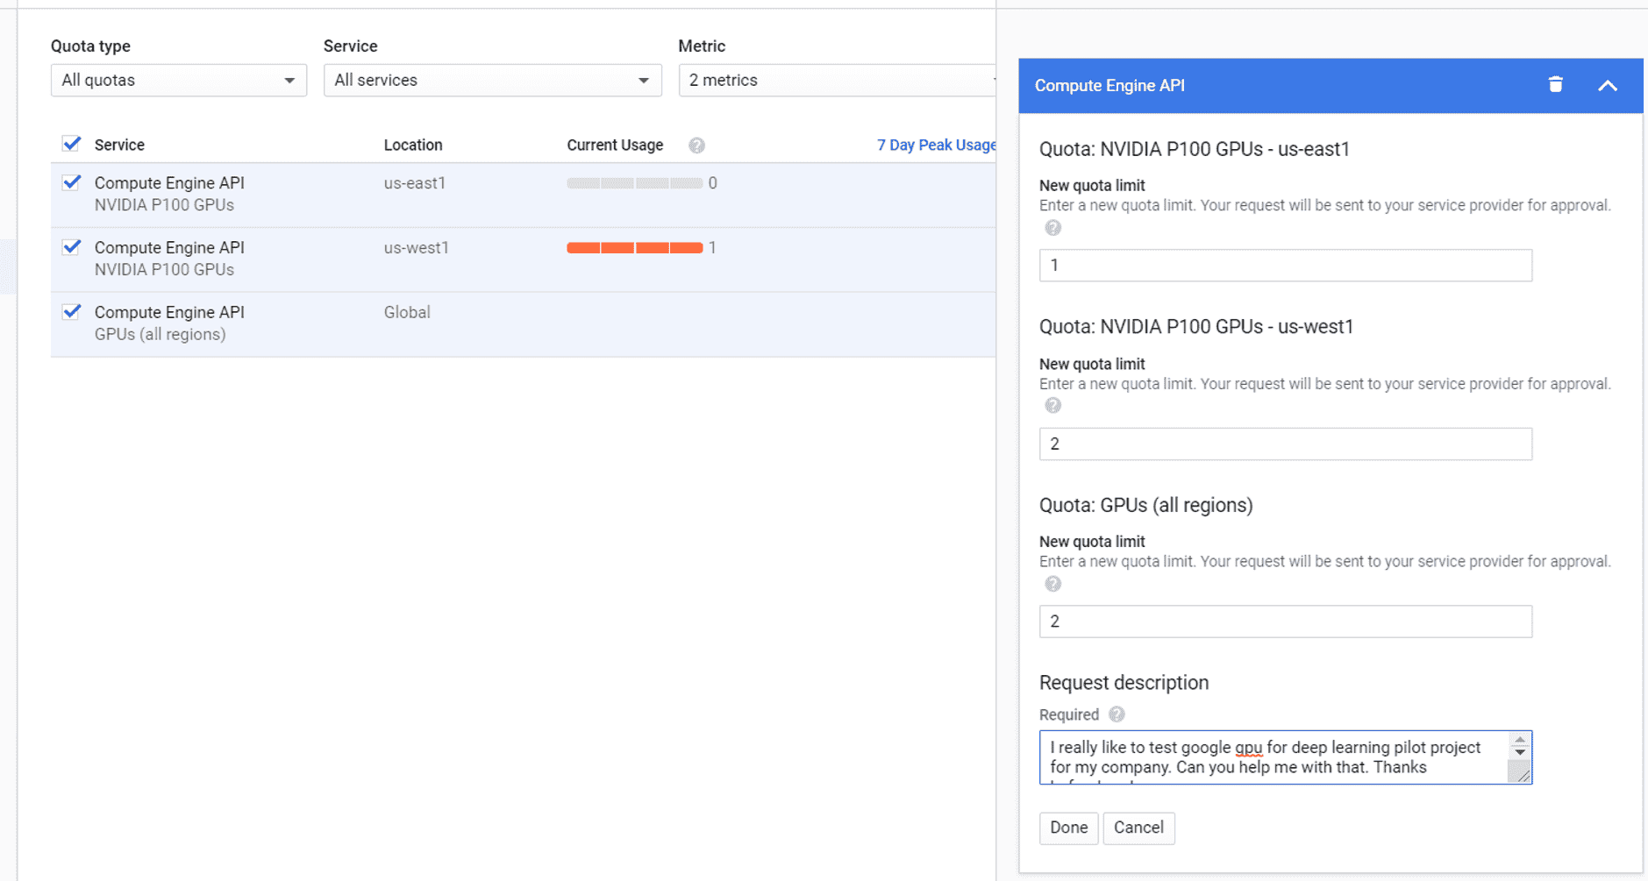This screenshot has width=1648, height=881.
Task: Open help icon for GPUs all regions limit
Action: point(1052,584)
